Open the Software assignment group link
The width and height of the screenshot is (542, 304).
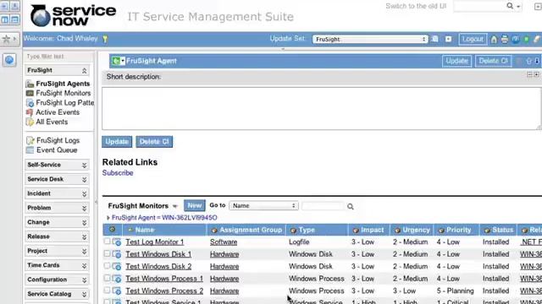(x=224, y=242)
